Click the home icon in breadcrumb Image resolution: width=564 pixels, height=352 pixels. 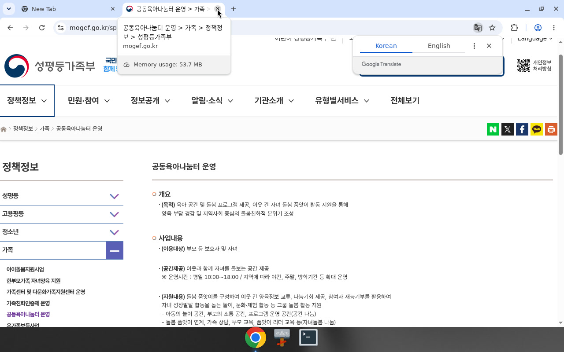(x=4, y=129)
